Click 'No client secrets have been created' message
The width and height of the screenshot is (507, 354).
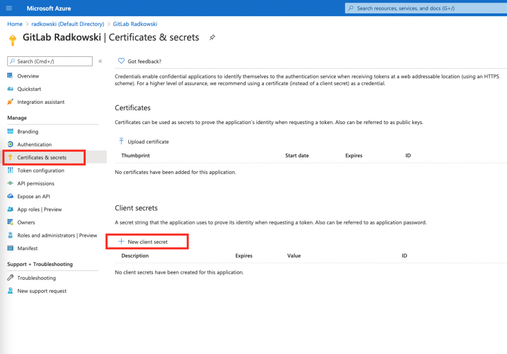coord(179,272)
